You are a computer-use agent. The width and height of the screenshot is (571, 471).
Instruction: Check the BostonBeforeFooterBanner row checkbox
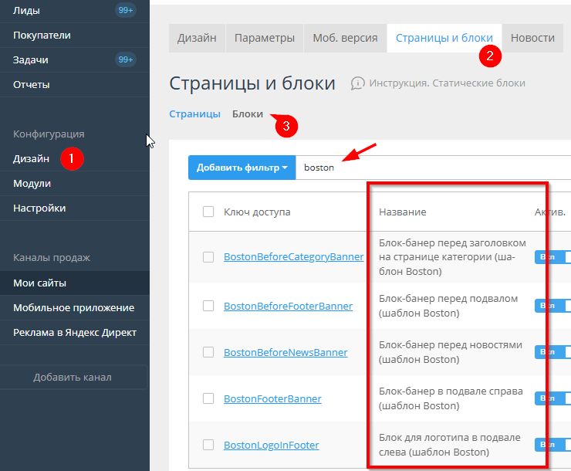(x=208, y=306)
